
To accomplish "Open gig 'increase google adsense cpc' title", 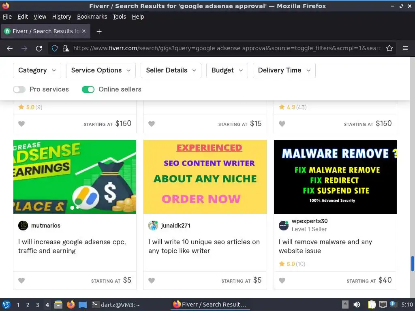I will pyautogui.click(x=72, y=246).
